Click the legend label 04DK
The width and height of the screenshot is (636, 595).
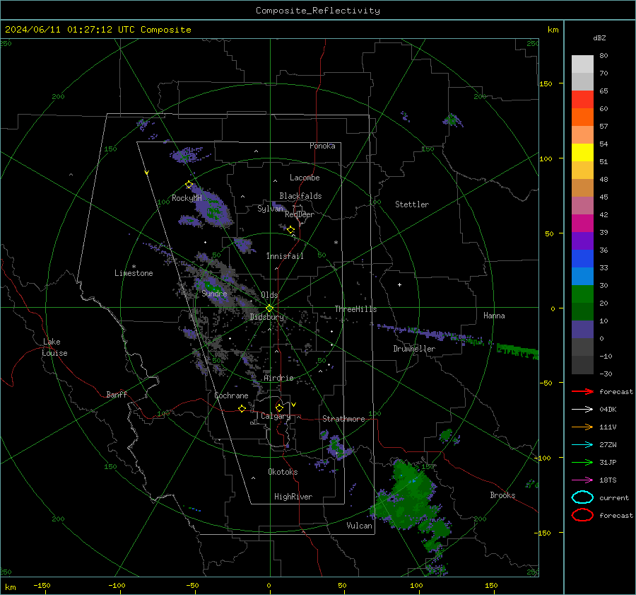click(x=608, y=410)
